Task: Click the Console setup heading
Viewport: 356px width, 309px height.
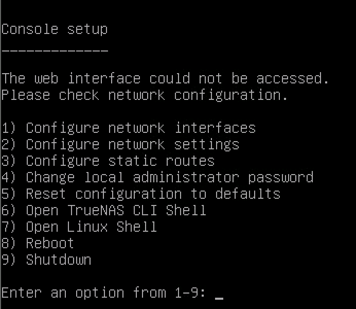Action: tap(55, 29)
